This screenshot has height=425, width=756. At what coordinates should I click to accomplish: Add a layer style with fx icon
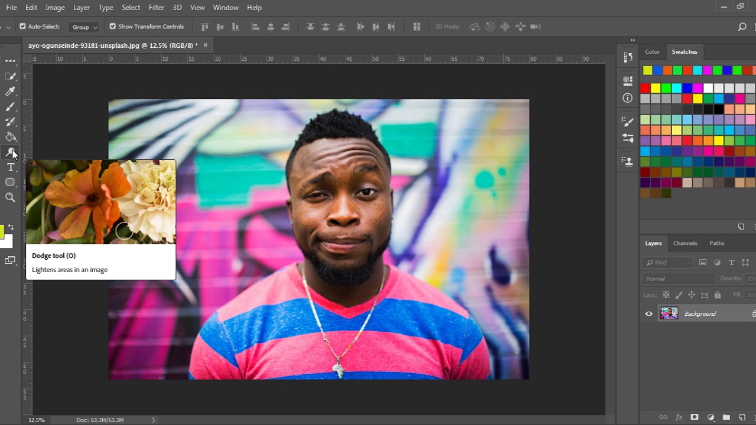679,417
